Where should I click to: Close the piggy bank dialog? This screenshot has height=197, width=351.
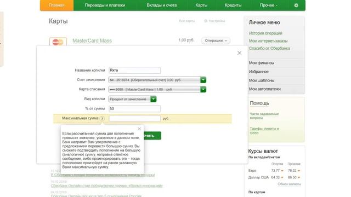239,53
